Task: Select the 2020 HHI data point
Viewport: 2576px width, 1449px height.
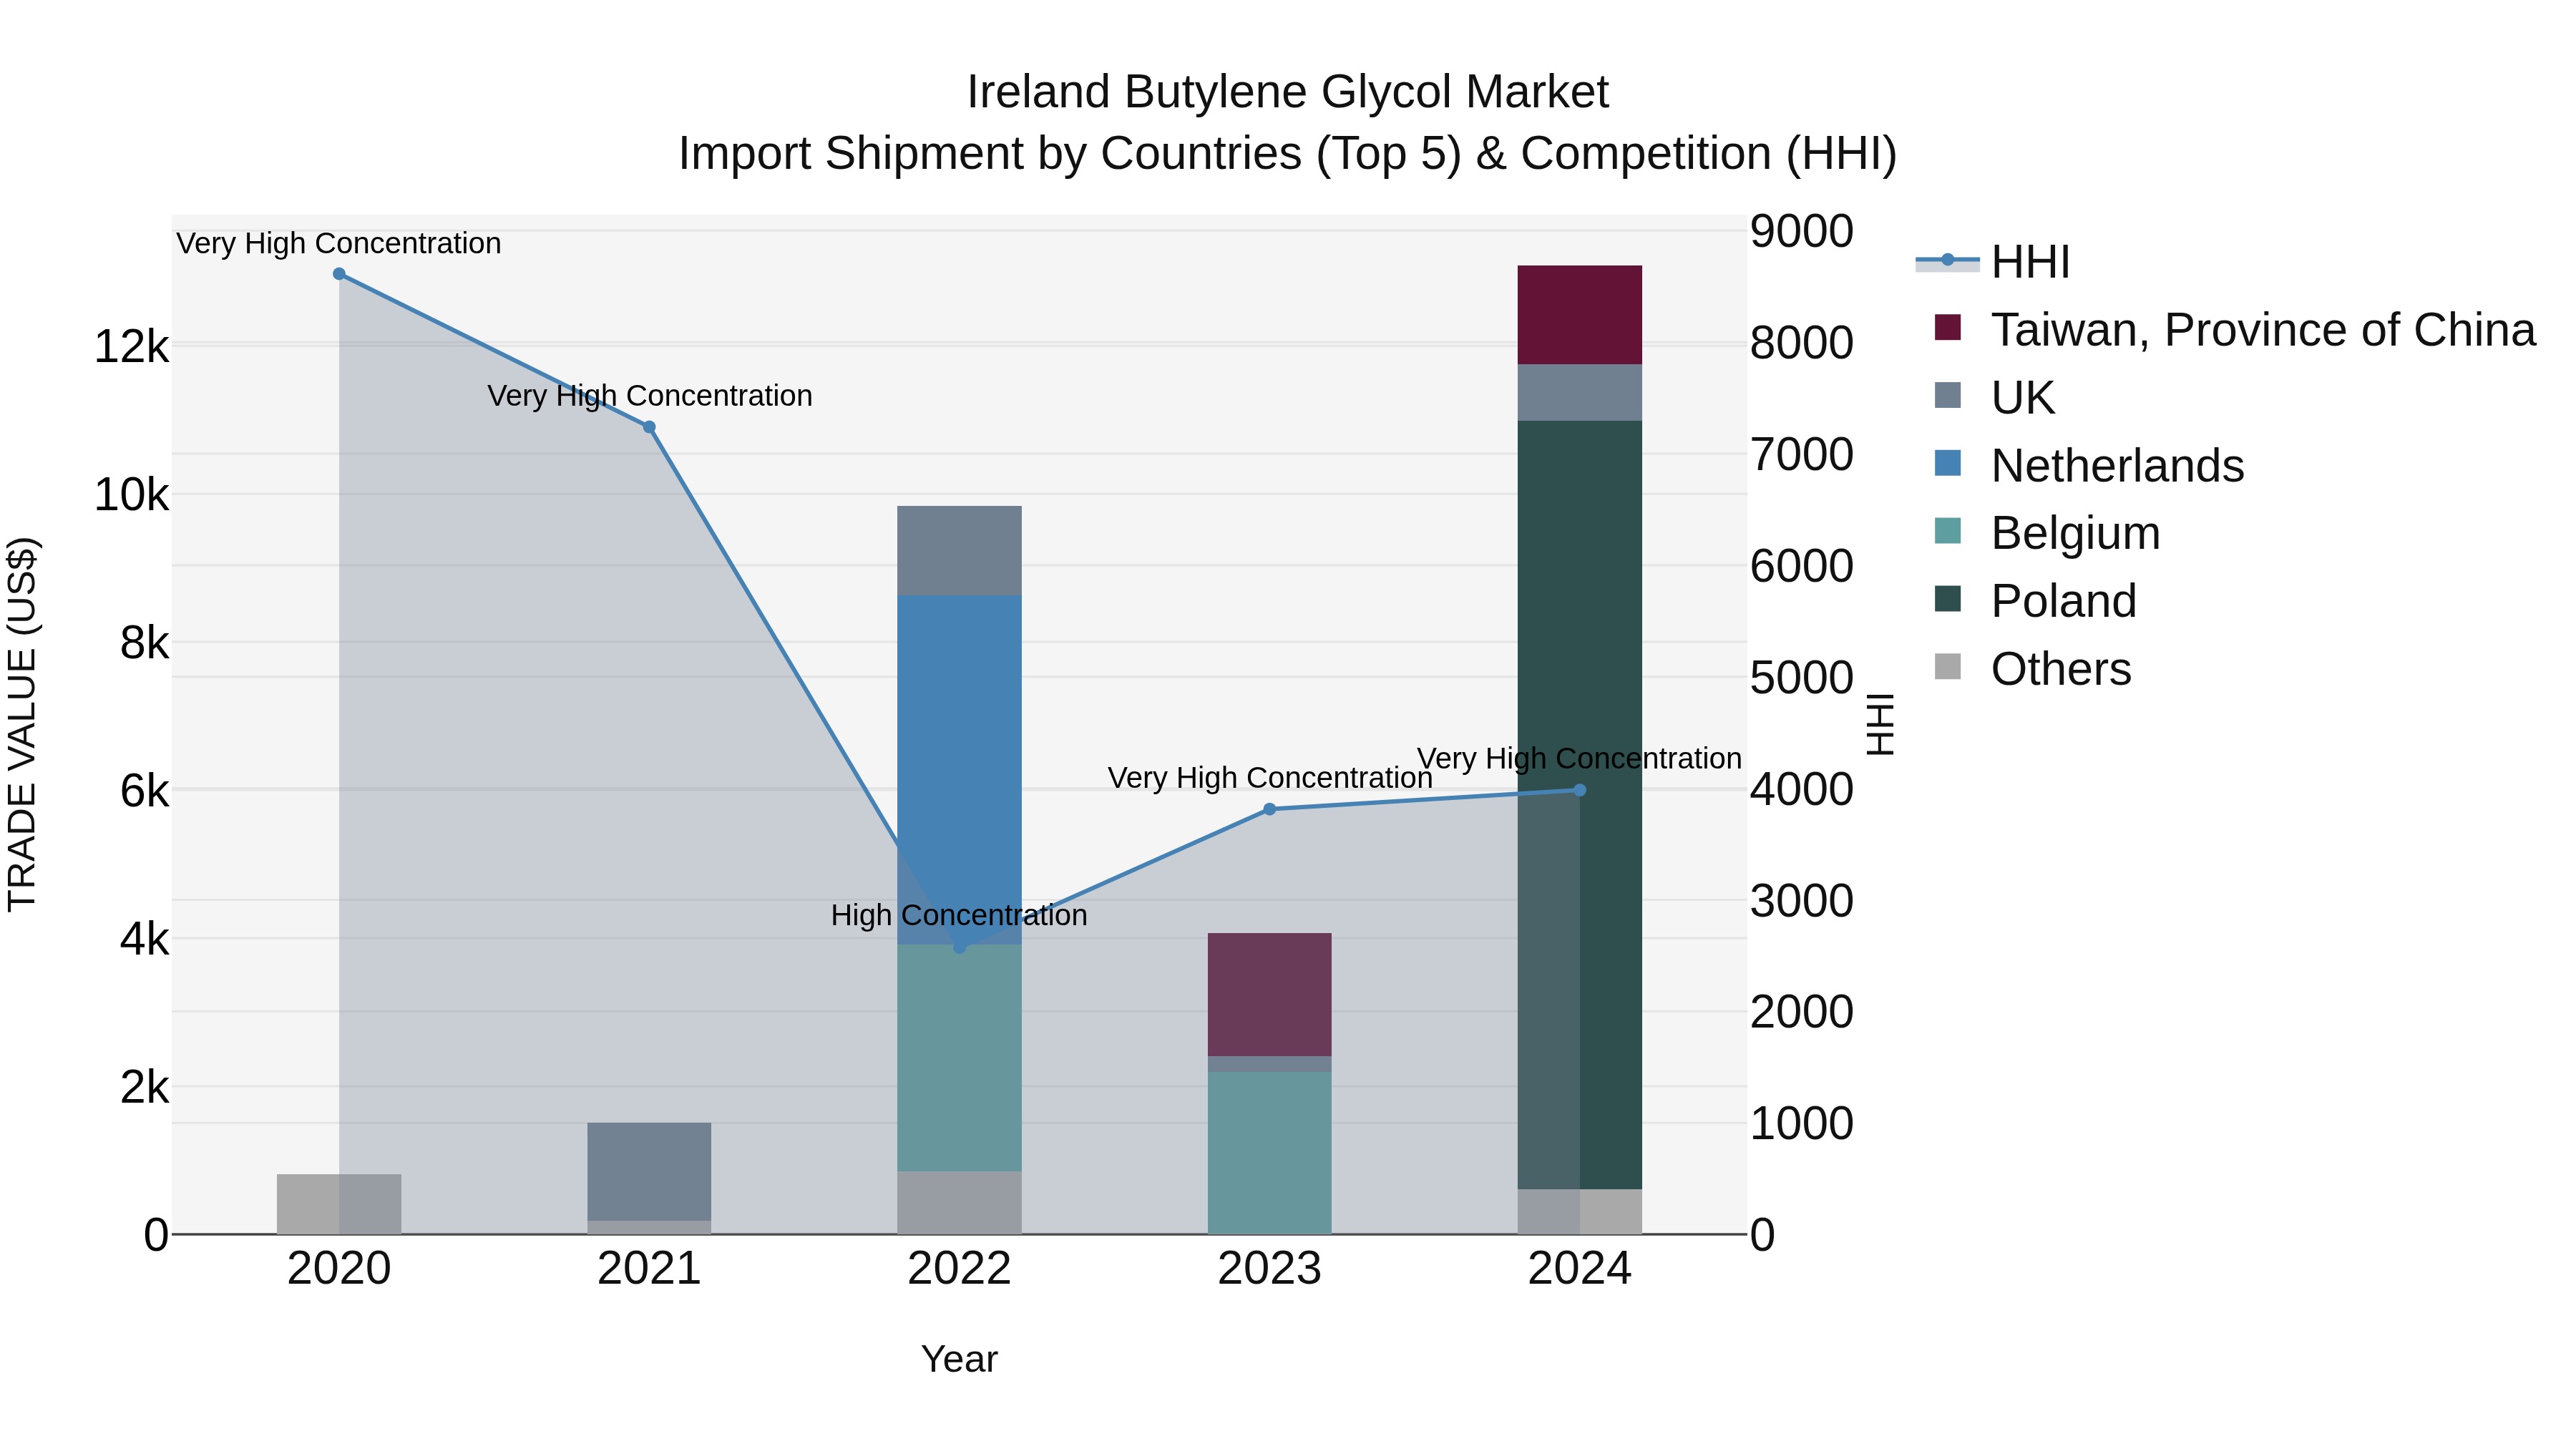Action: pyautogui.click(x=339, y=274)
